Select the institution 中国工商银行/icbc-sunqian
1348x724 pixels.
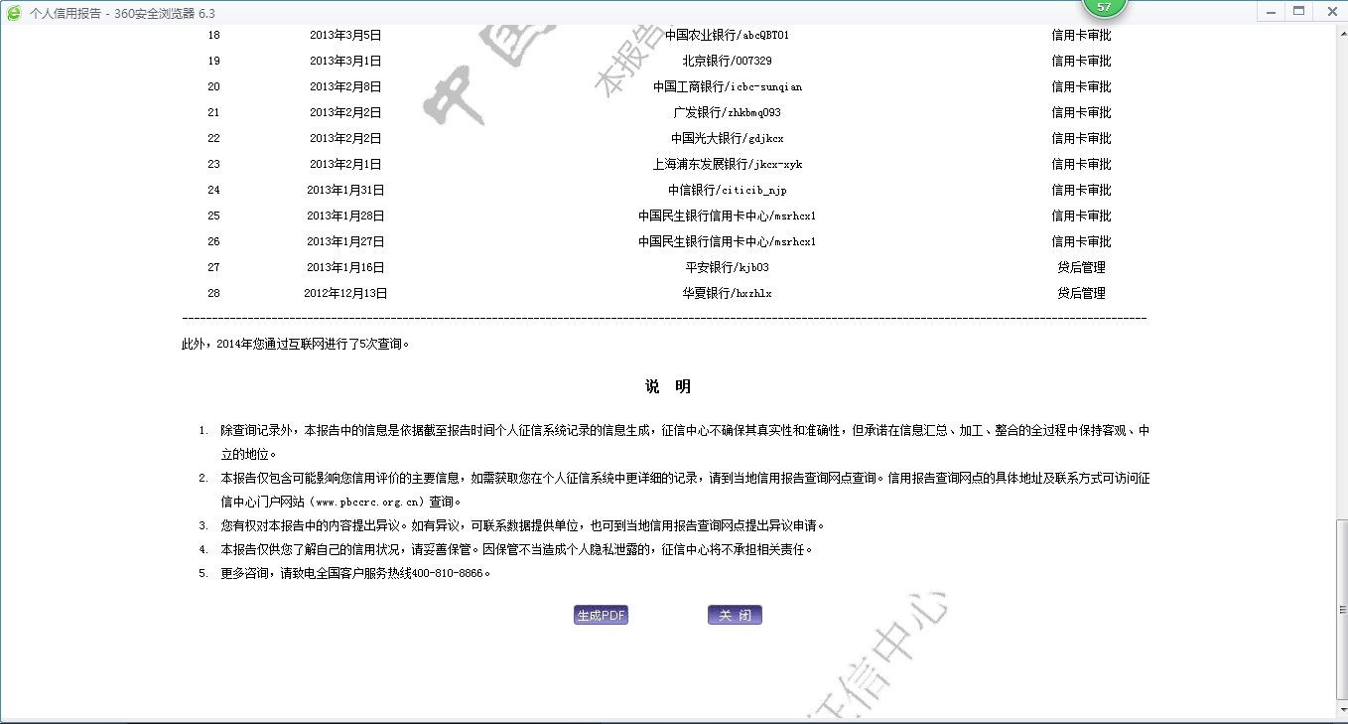click(728, 86)
